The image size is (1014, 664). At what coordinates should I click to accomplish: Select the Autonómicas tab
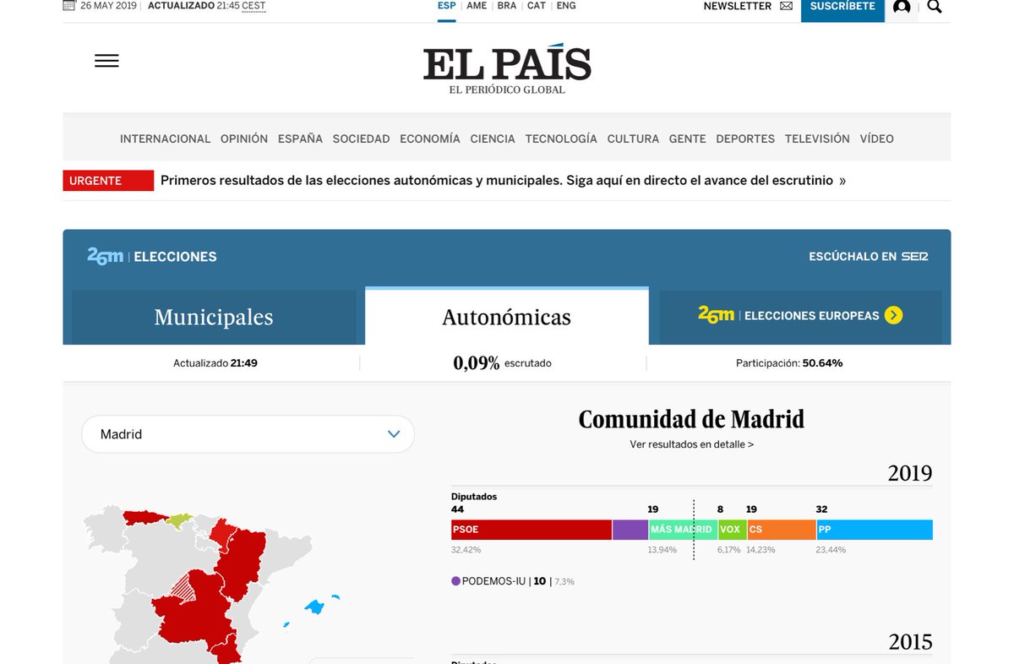(507, 317)
